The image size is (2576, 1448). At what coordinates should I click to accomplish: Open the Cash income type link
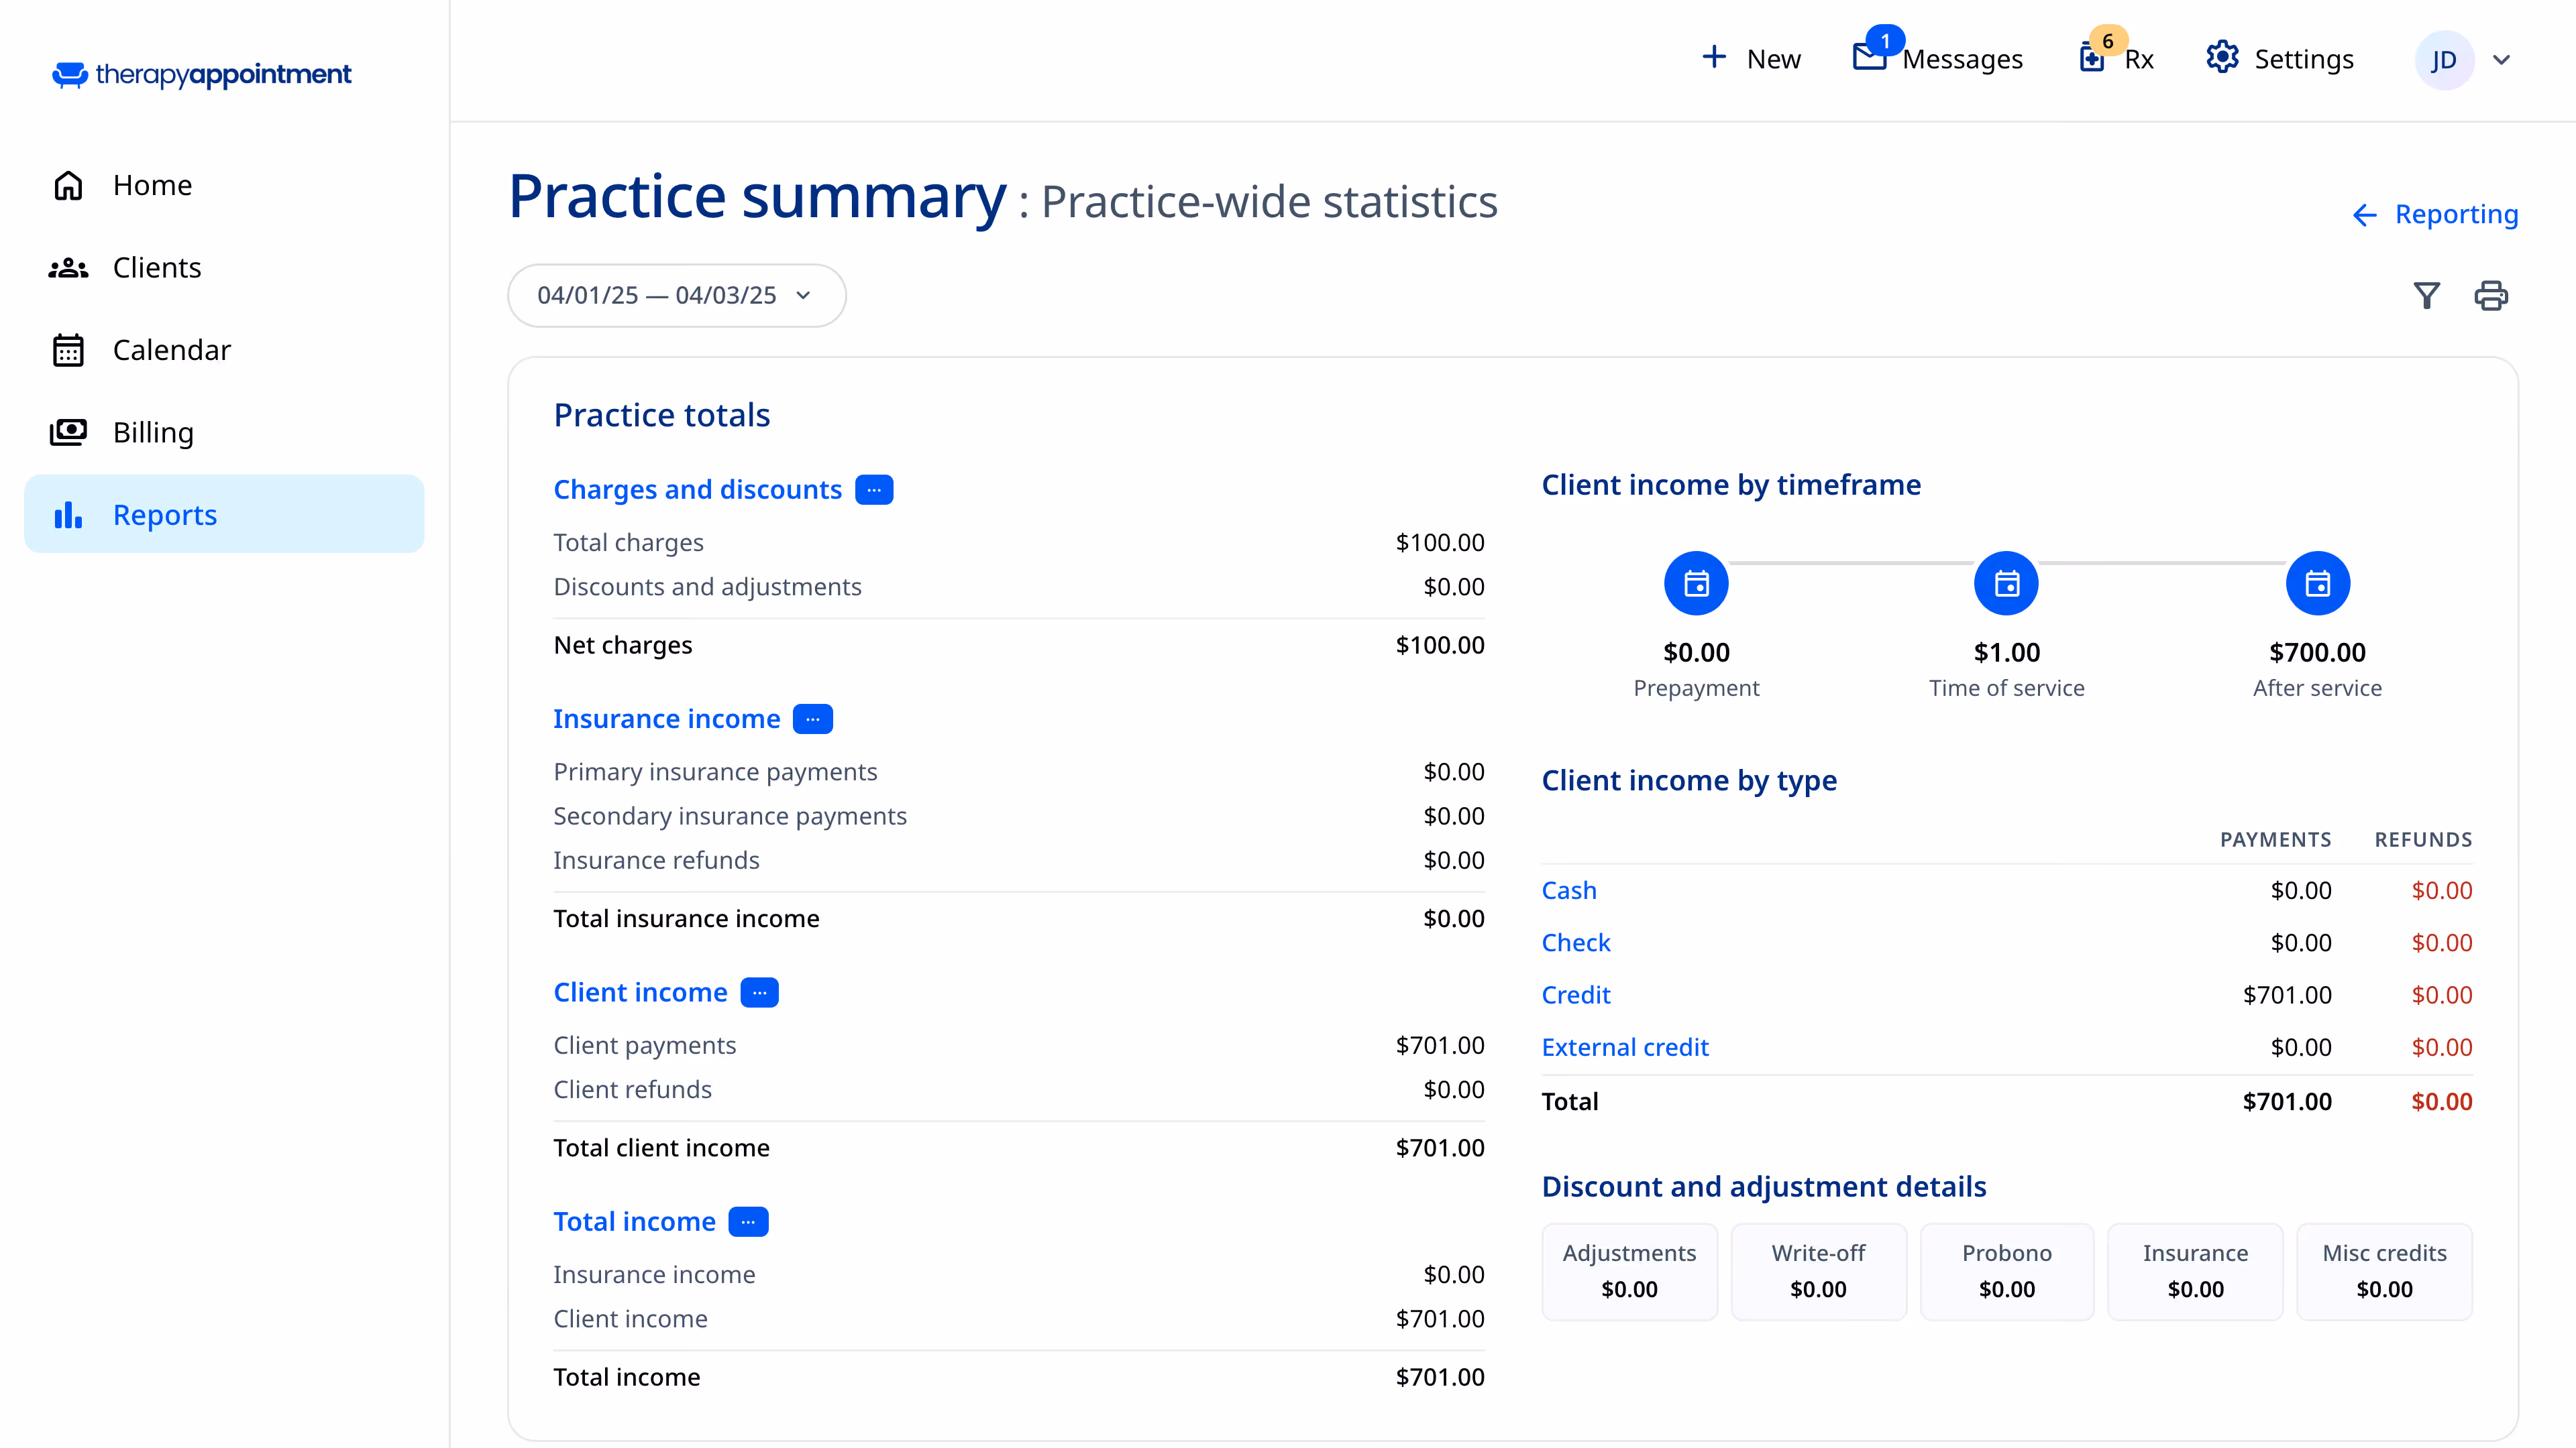(1569, 890)
